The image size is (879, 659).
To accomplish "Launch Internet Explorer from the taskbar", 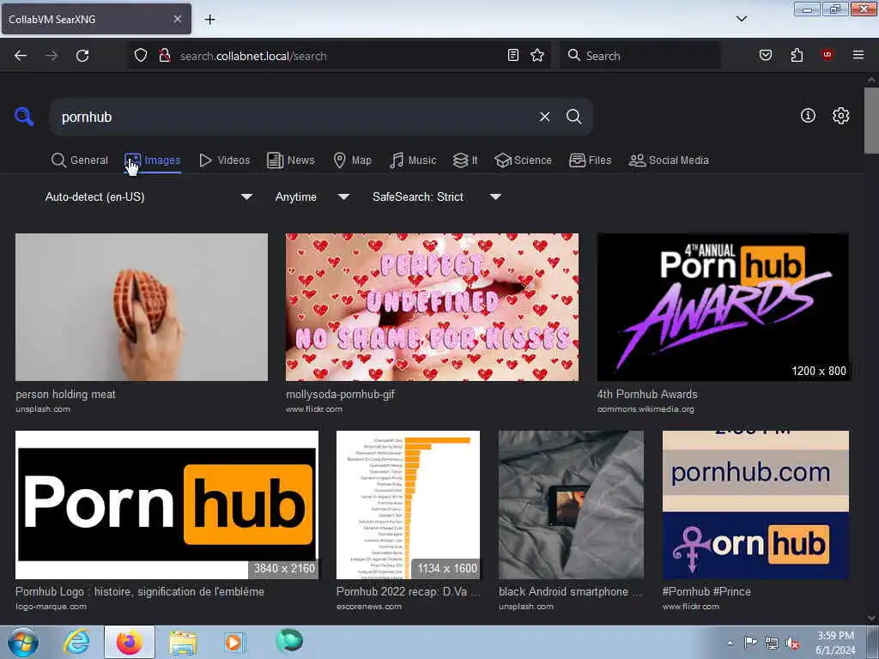I will (x=76, y=642).
